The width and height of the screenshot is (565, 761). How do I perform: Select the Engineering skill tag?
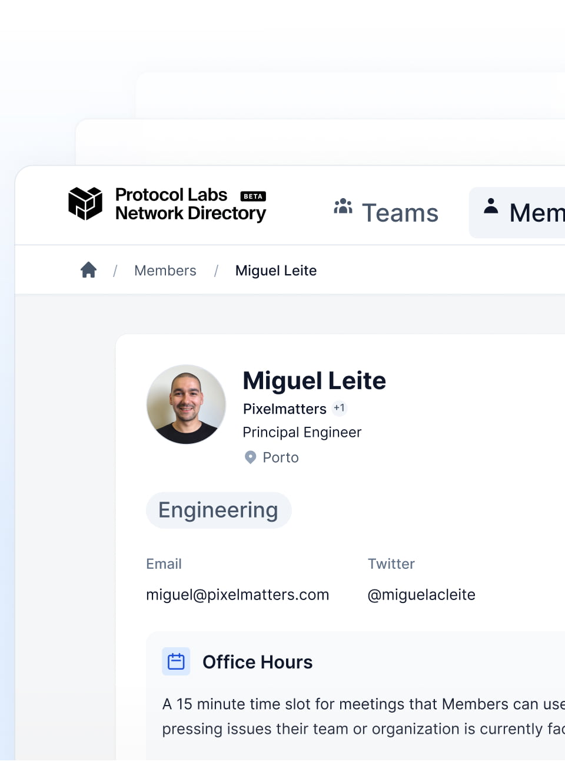[x=218, y=510]
